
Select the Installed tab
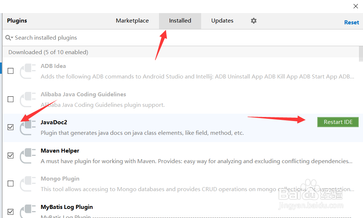(180, 21)
